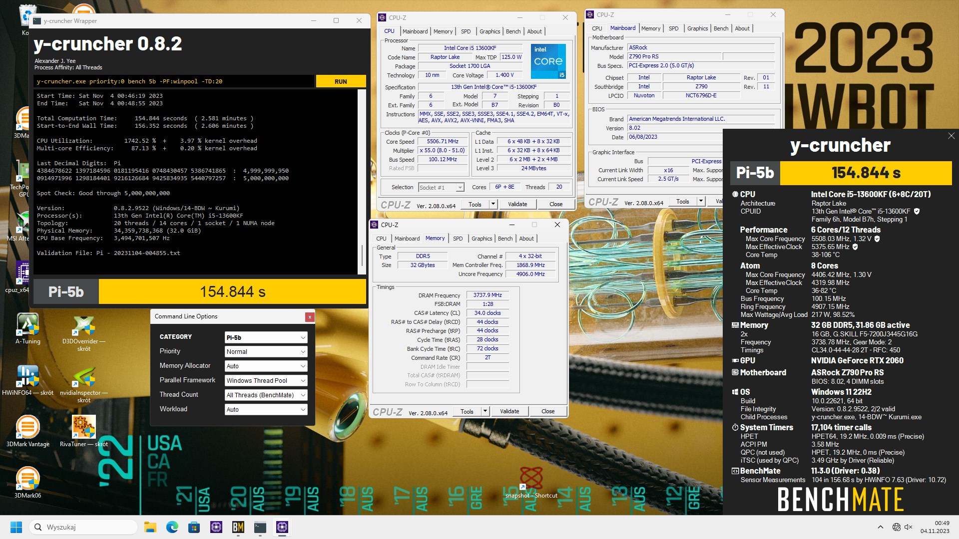Click the Wyszukaj taskbar search box
This screenshot has height=539, width=959.
pyautogui.click(x=83, y=527)
